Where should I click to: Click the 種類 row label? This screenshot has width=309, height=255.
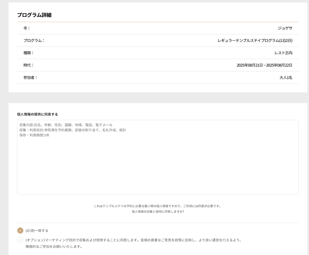29,53
